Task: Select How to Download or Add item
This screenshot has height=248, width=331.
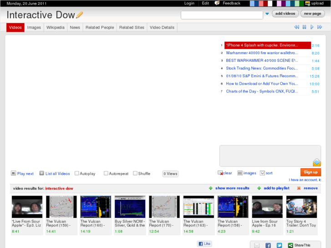Action: [268, 84]
